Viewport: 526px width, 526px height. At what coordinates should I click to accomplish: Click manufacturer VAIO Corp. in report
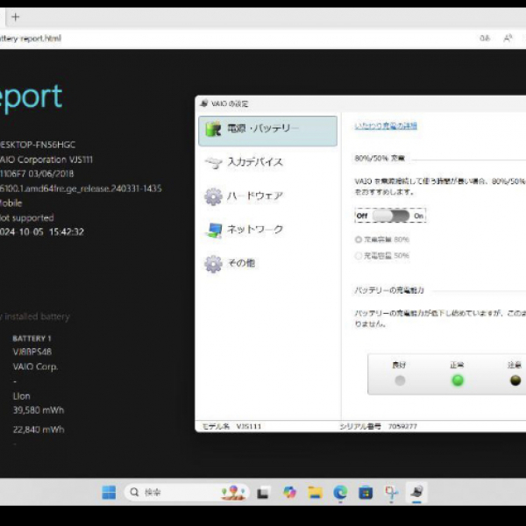click(35, 366)
